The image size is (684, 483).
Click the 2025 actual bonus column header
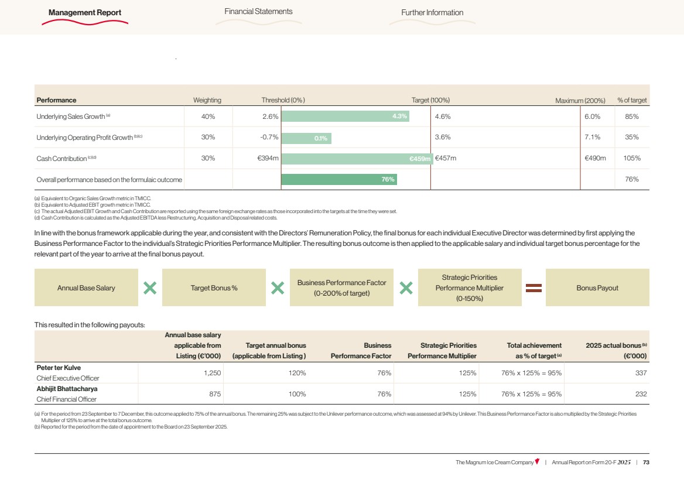click(x=617, y=351)
